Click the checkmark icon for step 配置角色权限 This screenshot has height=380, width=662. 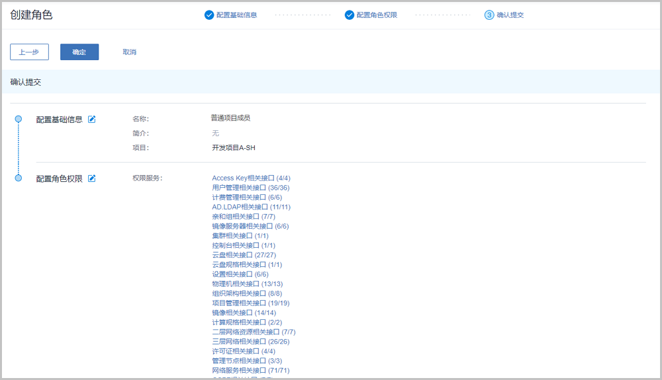click(x=350, y=15)
